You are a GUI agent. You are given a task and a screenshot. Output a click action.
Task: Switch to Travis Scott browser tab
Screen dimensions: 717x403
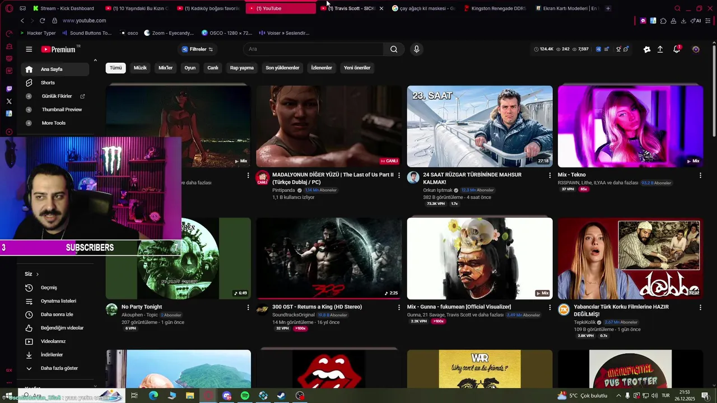[x=351, y=8]
